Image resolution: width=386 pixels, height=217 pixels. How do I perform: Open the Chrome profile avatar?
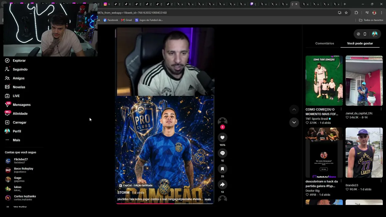pos(374,13)
